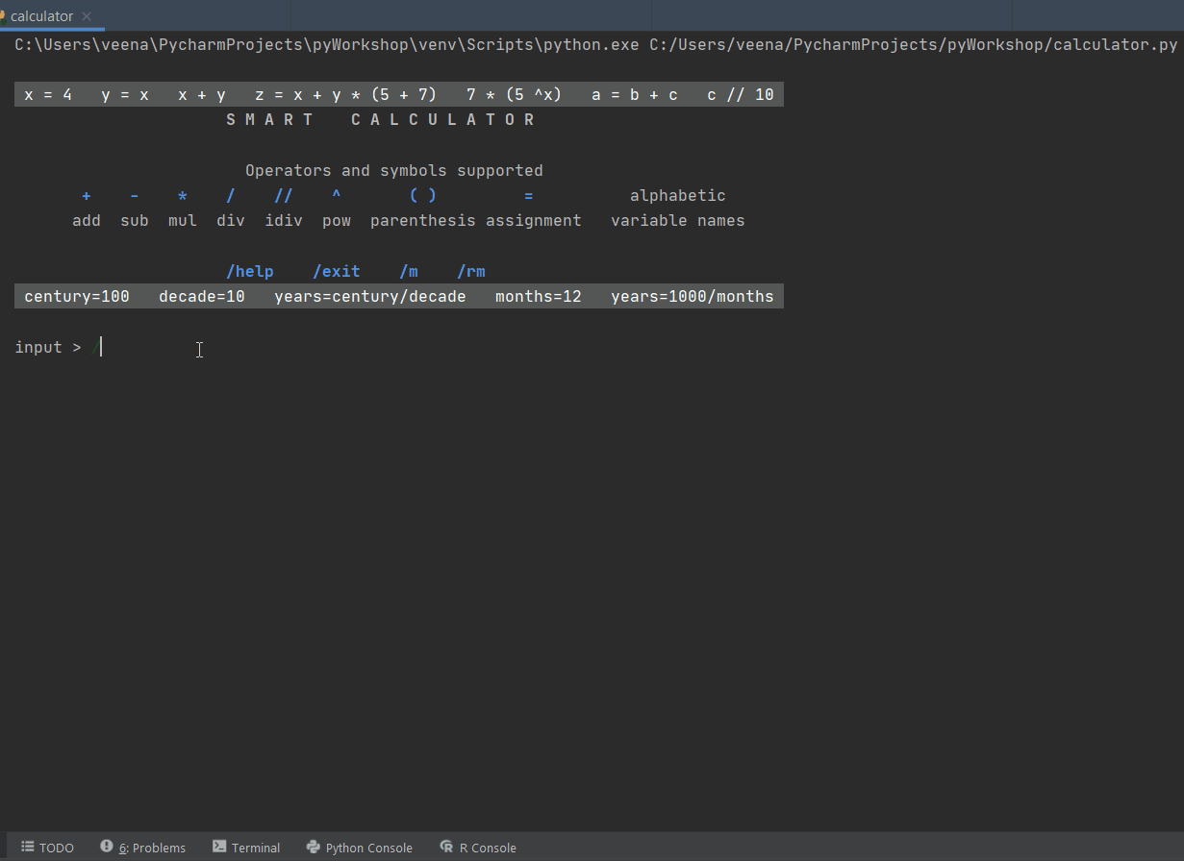Viewport: 1184px width, 861px height.
Task: Click the python.exe interpreter path
Action: 327,44
